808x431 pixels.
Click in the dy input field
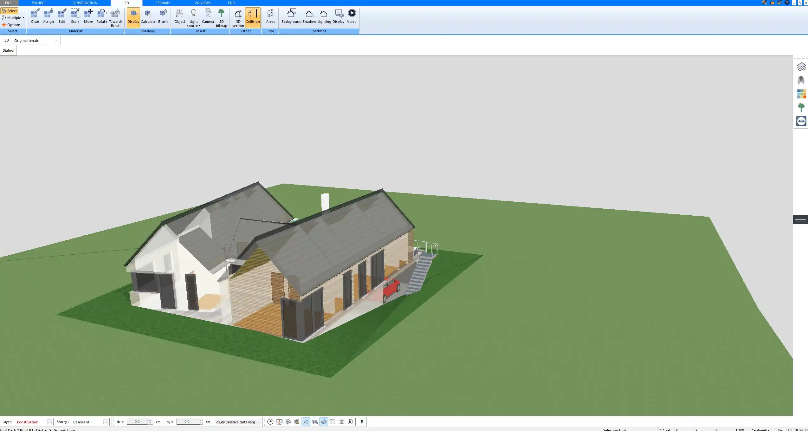(187, 422)
